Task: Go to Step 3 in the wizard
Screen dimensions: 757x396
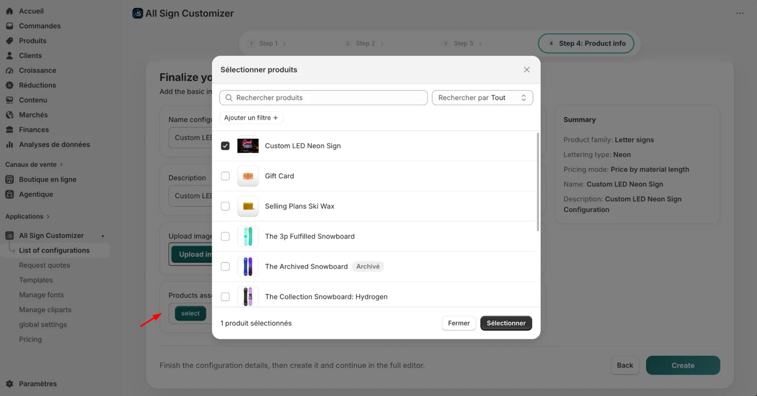Action: 463,43
